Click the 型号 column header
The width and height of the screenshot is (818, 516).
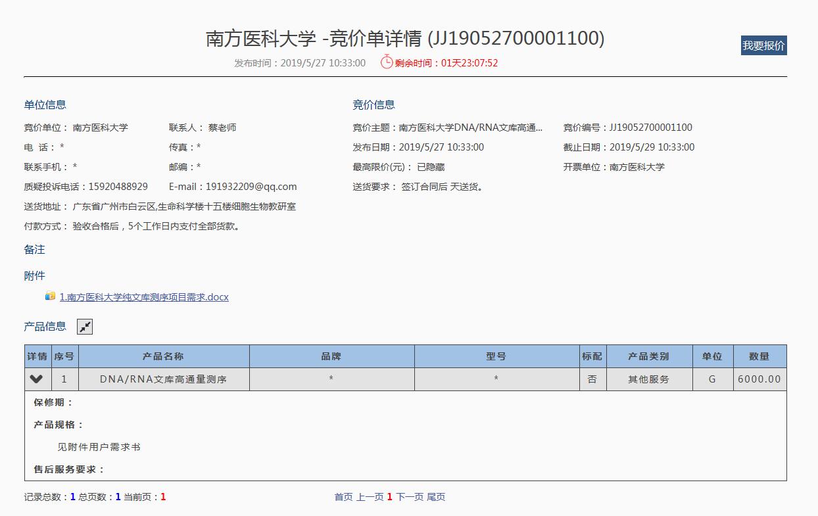[496, 356]
